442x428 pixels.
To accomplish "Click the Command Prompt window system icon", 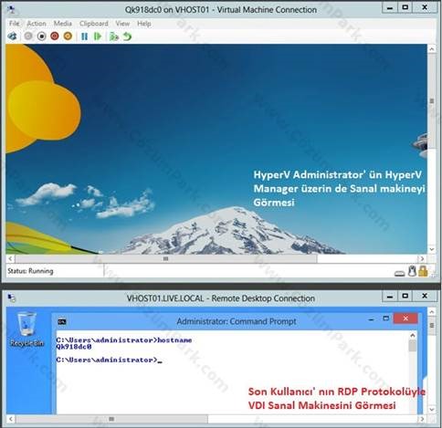I will pyautogui.click(x=62, y=321).
